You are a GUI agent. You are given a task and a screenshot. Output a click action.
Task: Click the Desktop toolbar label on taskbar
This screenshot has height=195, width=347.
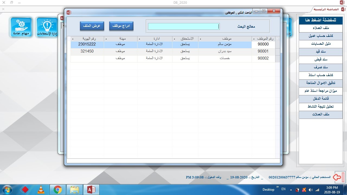point(268,190)
